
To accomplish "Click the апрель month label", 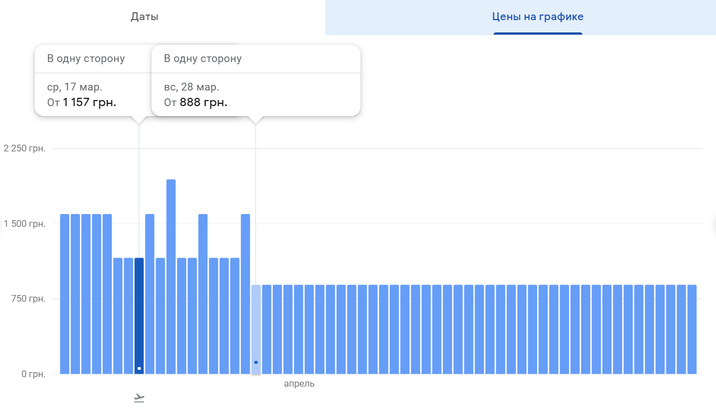I will [x=299, y=384].
